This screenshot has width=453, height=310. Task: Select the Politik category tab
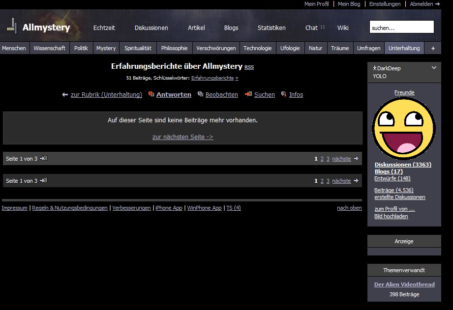pos(81,48)
